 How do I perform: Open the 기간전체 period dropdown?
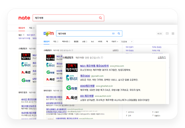coord(127,42)
